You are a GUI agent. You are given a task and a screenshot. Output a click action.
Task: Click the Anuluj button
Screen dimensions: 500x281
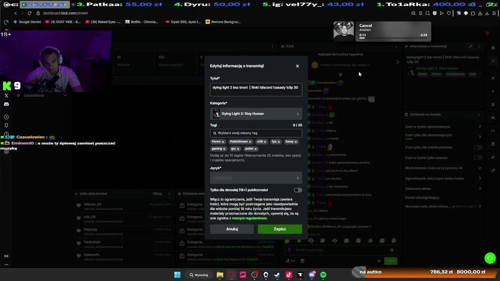coord(232,229)
